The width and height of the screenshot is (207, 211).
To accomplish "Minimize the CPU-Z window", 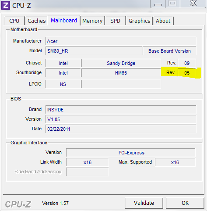I will click(158, 4).
